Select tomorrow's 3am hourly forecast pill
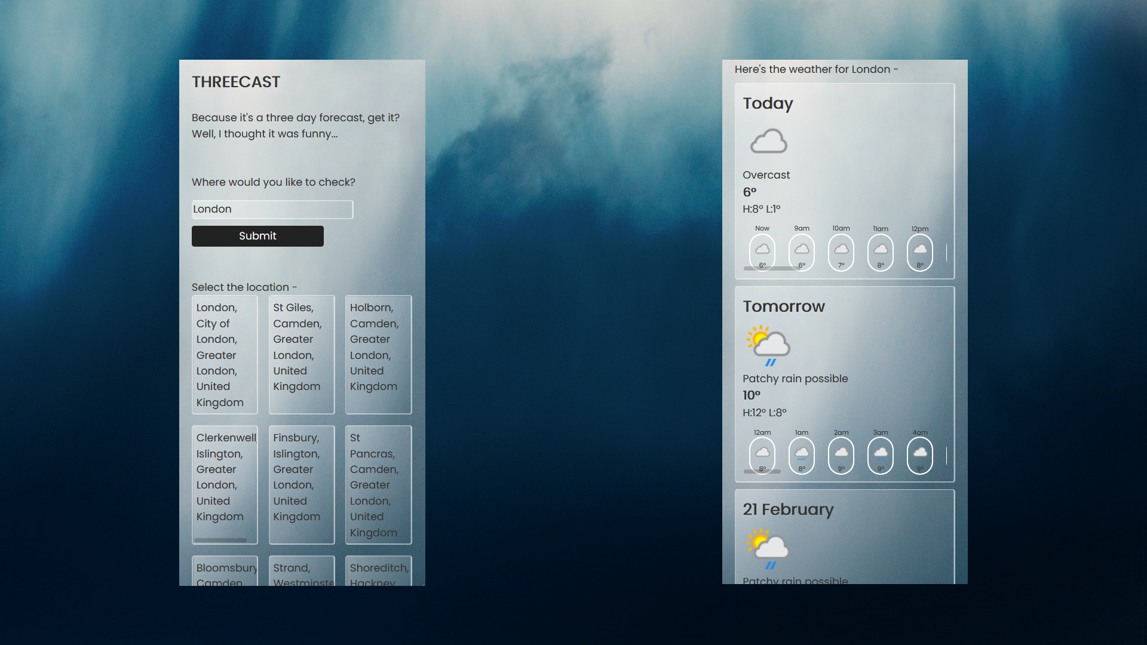This screenshot has width=1147, height=645. [881, 456]
